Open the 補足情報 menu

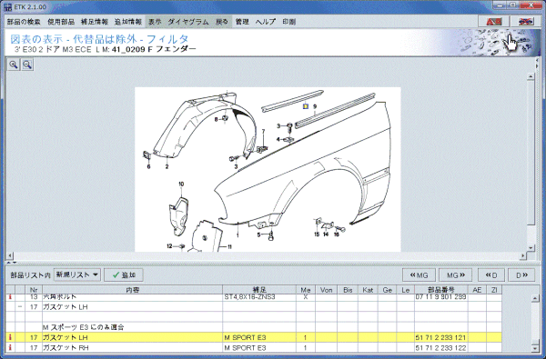coord(95,22)
